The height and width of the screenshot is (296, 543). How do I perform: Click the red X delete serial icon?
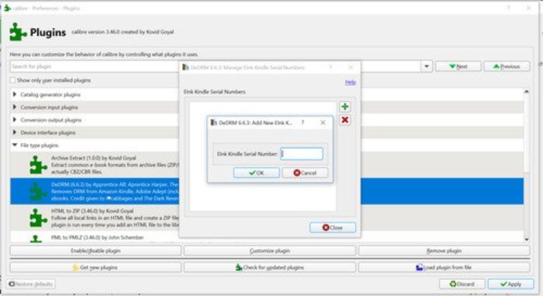point(345,120)
